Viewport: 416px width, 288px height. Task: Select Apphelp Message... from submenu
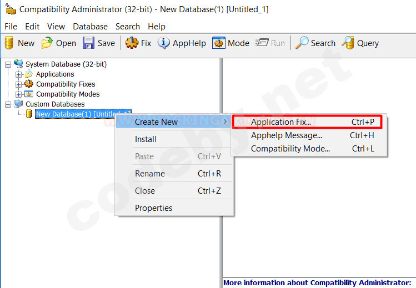pyautogui.click(x=309, y=135)
